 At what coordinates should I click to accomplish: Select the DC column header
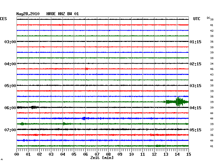(x=208, y=18)
